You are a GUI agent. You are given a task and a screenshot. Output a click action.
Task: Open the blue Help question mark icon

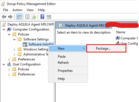(x=42, y=17)
